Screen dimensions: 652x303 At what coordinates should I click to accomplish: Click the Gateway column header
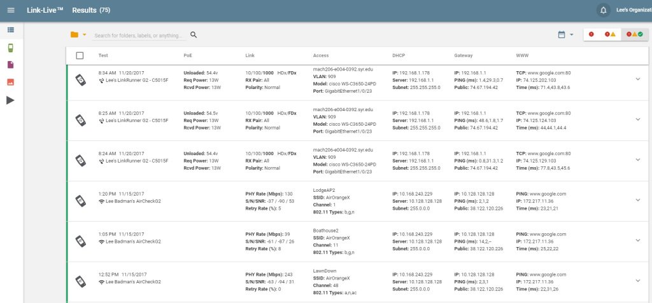coord(464,56)
